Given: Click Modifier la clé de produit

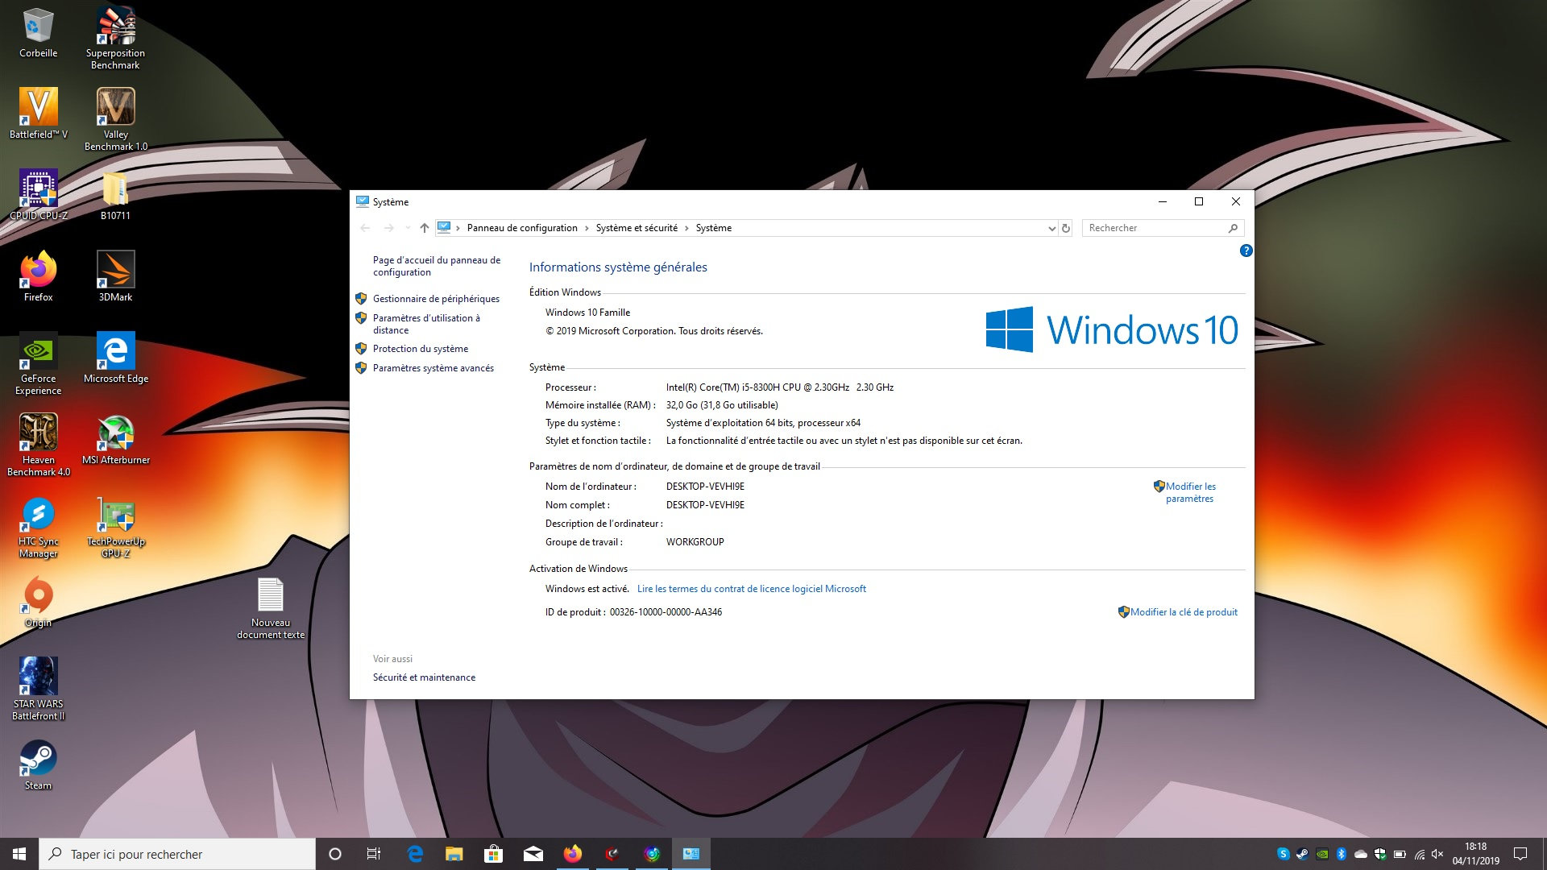Looking at the screenshot, I should pyautogui.click(x=1183, y=612).
